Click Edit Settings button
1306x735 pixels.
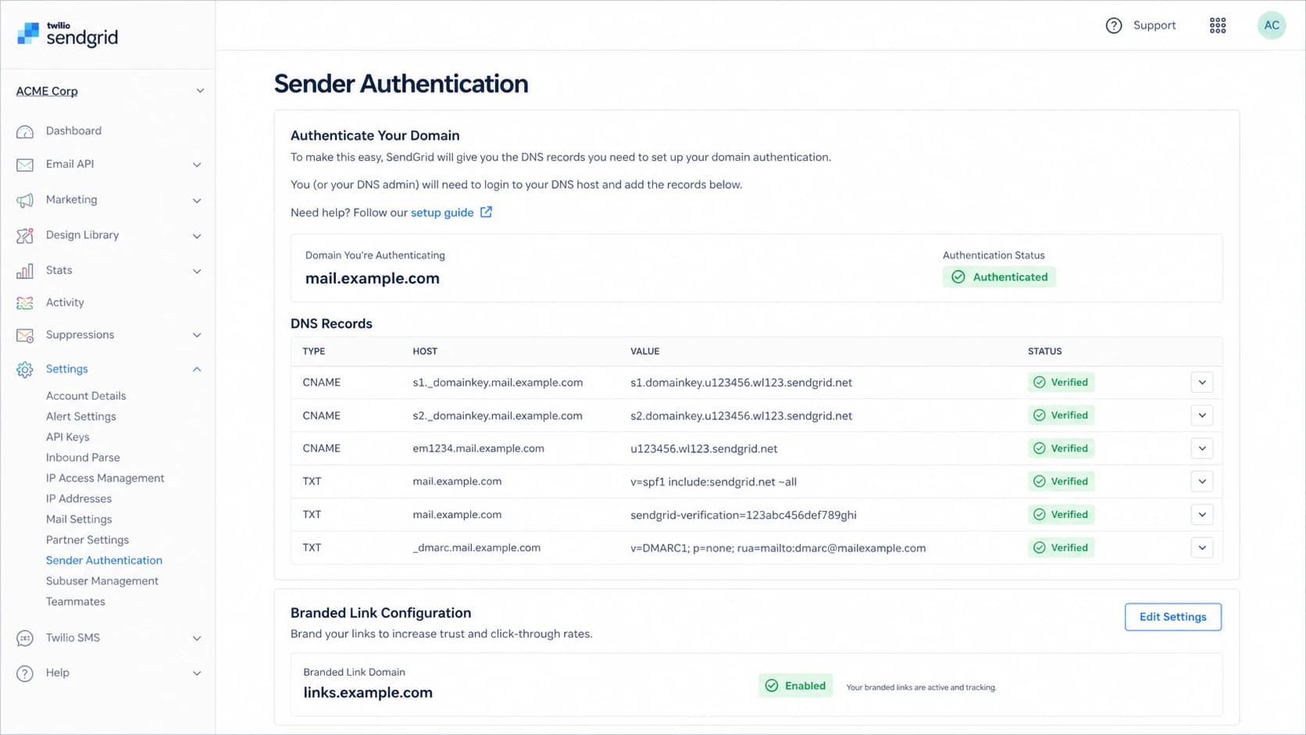(1173, 617)
